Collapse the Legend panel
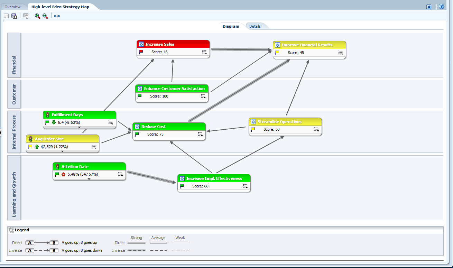The image size is (453, 268). click(11, 230)
